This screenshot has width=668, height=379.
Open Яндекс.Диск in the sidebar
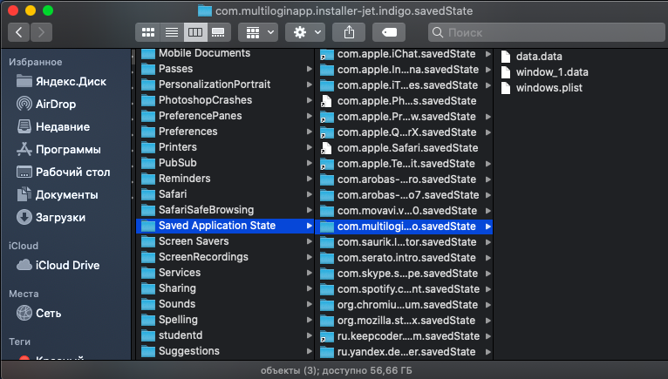(x=62, y=81)
